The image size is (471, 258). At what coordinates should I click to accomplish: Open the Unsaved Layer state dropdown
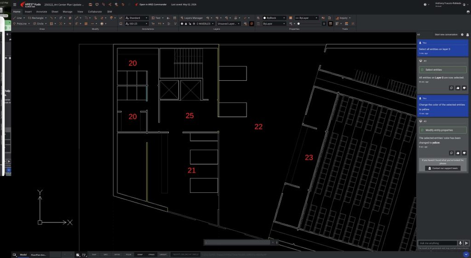pyautogui.click(x=229, y=24)
